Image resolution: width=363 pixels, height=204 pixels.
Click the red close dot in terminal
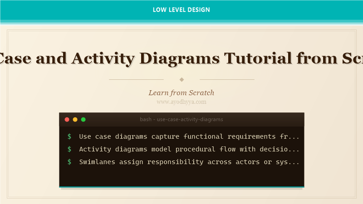tap(67, 119)
